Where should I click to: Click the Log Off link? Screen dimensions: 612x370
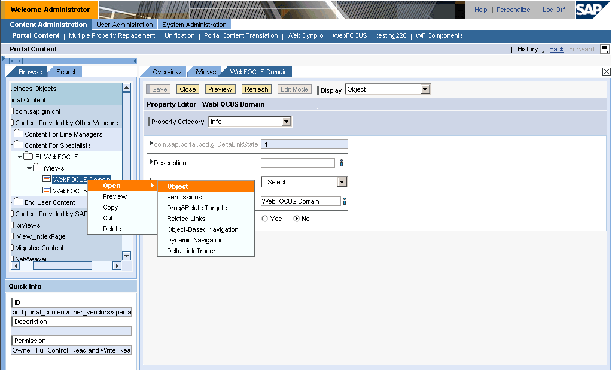point(553,10)
